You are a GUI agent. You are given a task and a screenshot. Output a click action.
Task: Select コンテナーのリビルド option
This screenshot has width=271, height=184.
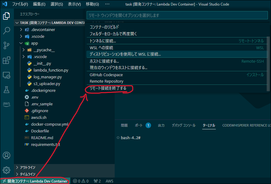177,27
